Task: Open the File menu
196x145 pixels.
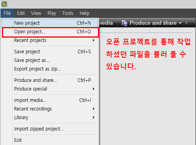Action: point(7,13)
